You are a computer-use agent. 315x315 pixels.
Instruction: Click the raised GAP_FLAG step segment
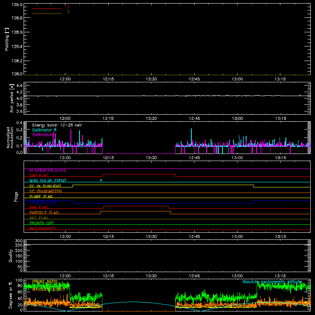pyautogui.click(x=139, y=174)
